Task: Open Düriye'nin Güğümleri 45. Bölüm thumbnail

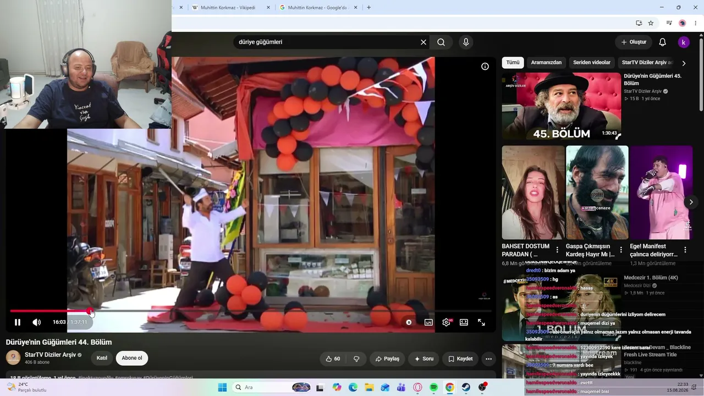Action: click(562, 106)
